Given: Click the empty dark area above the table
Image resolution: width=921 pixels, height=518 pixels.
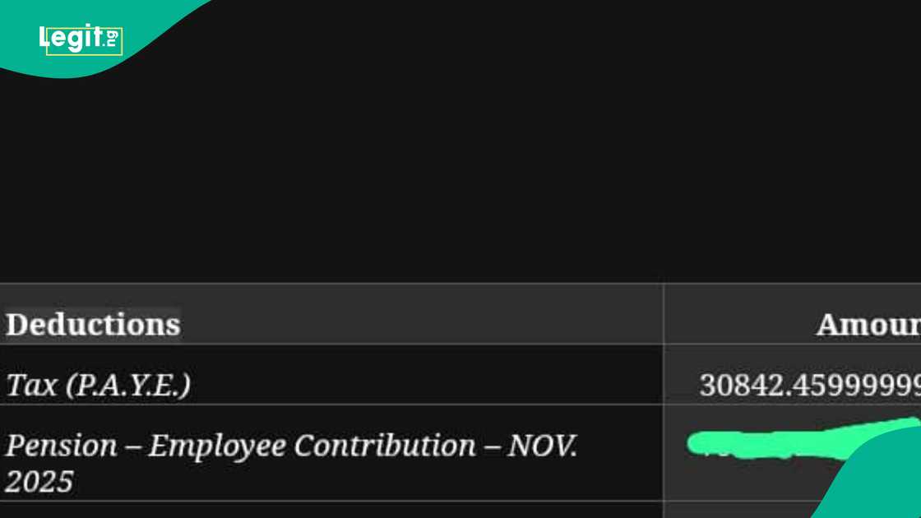Looking at the screenshot, I should point(460,164).
